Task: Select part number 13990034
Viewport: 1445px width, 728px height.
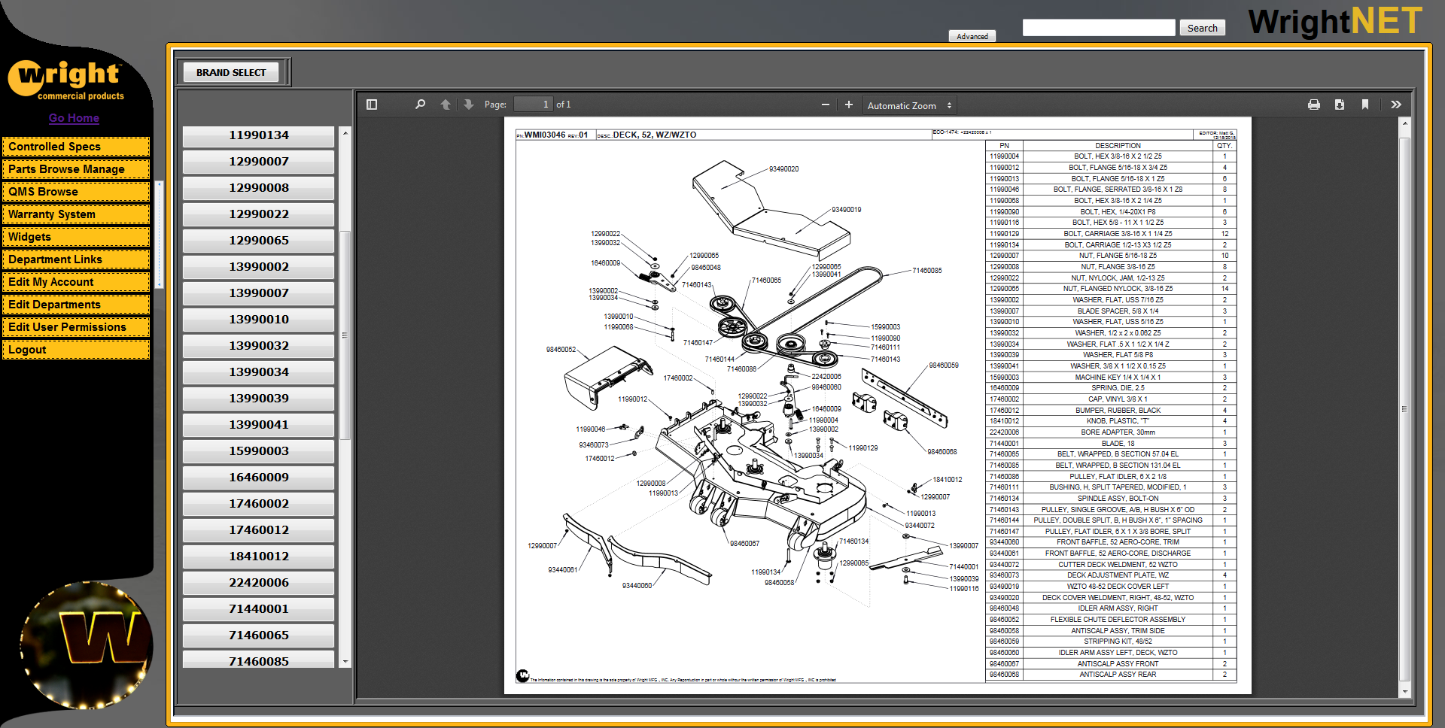Action: point(259,372)
